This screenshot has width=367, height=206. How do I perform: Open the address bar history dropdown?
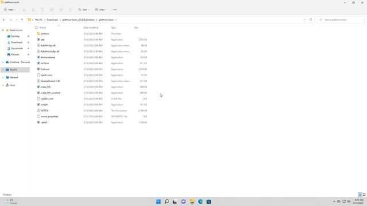point(304,20)
